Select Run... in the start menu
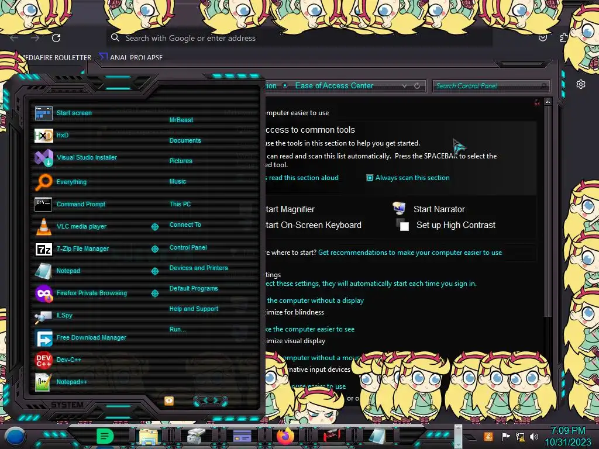The height and width of the screenshot is (449, 599). point(177,329)
